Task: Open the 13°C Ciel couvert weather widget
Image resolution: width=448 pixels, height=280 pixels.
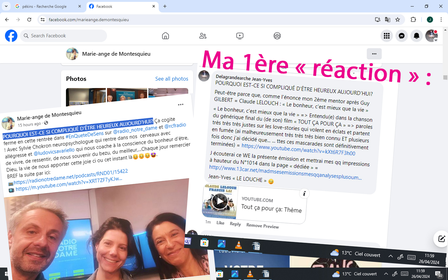Action: [354, 274]
